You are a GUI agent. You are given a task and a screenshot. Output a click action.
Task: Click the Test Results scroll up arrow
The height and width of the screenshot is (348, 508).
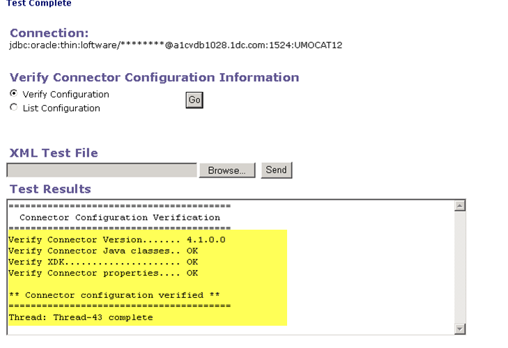(x=459, y=205)
